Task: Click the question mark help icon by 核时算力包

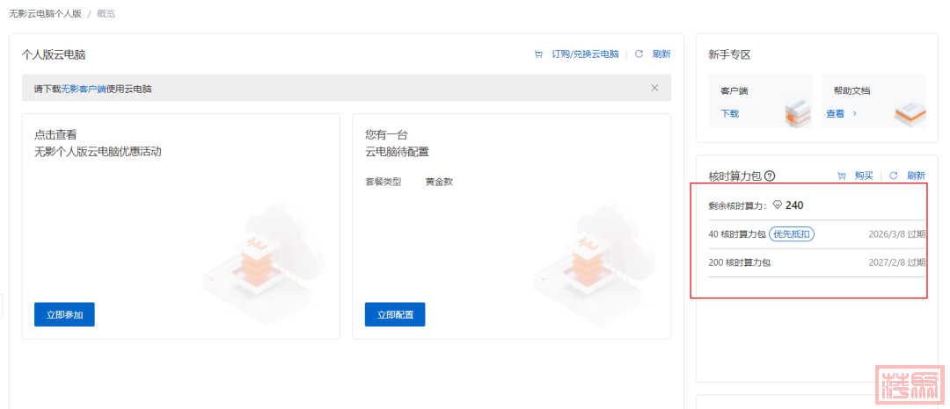Action: coord(769,176)
